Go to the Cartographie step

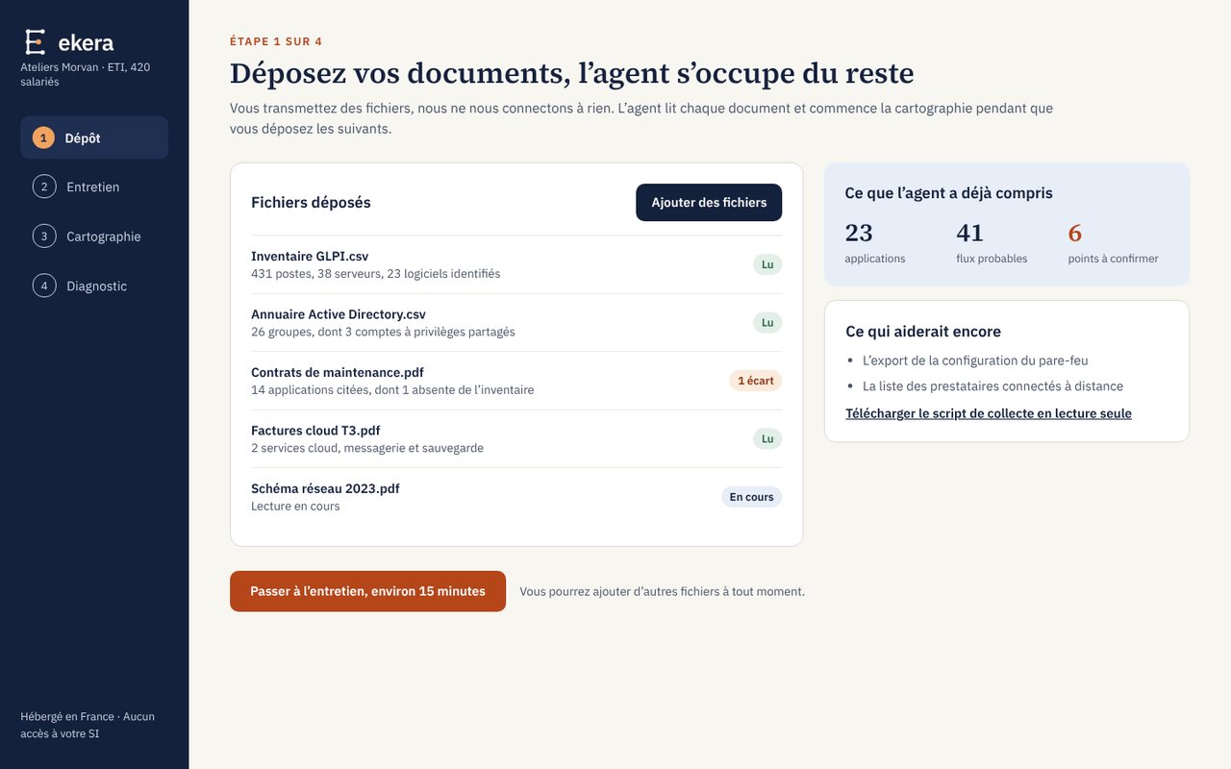pyautogui.click(x=94, y=236)
